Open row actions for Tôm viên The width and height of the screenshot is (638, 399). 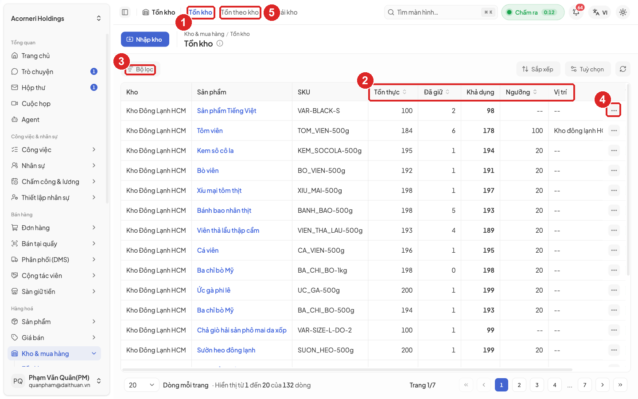(614, 131)
